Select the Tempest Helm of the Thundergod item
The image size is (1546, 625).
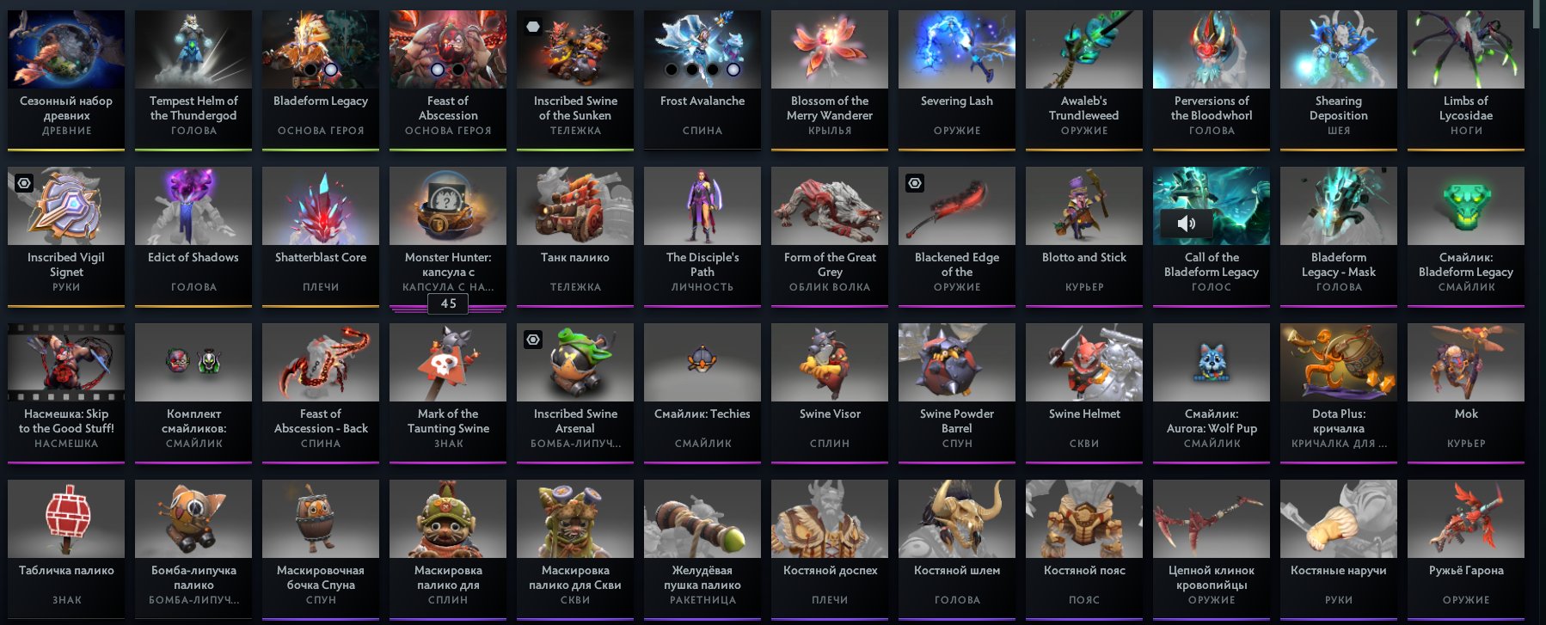[193, 80]
